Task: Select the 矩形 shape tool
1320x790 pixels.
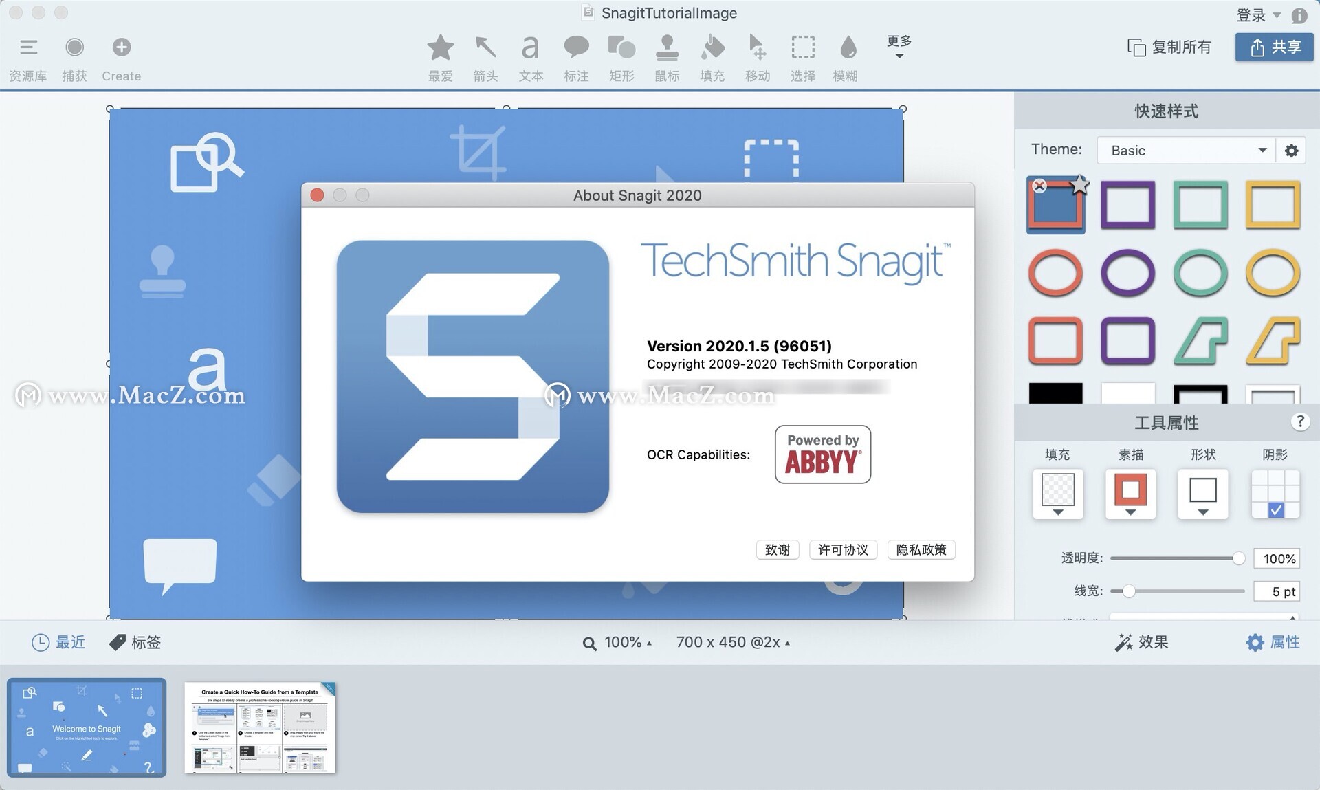Action: point(621,59)
